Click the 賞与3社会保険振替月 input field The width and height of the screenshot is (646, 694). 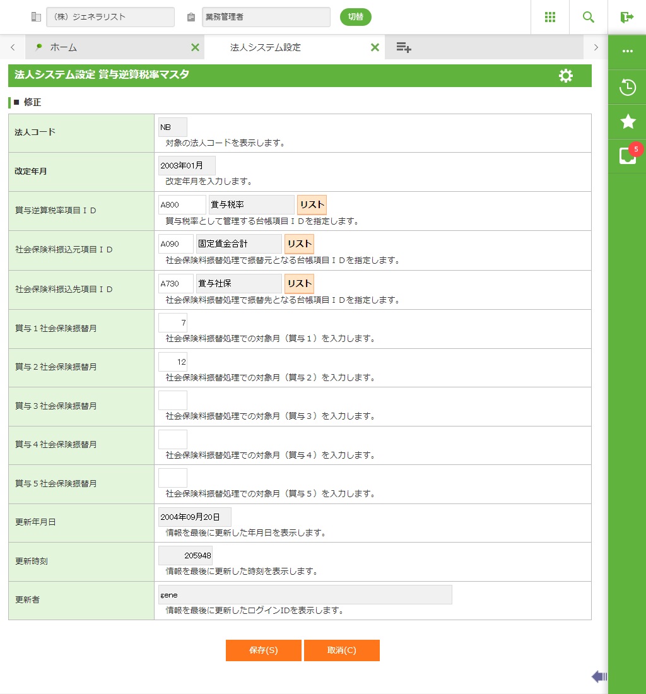click(x=172, y=400)
